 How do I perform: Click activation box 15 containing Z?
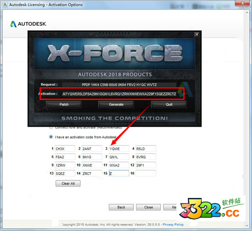[x=119, y=173]
